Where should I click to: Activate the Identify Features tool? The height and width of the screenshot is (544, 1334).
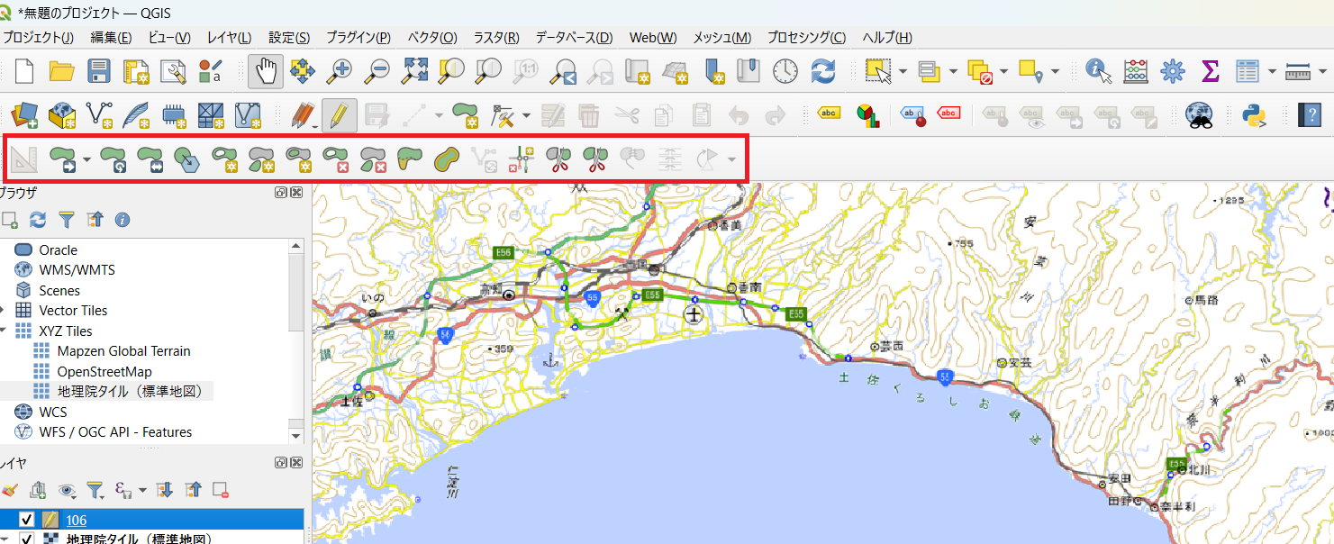(1098, 71)
